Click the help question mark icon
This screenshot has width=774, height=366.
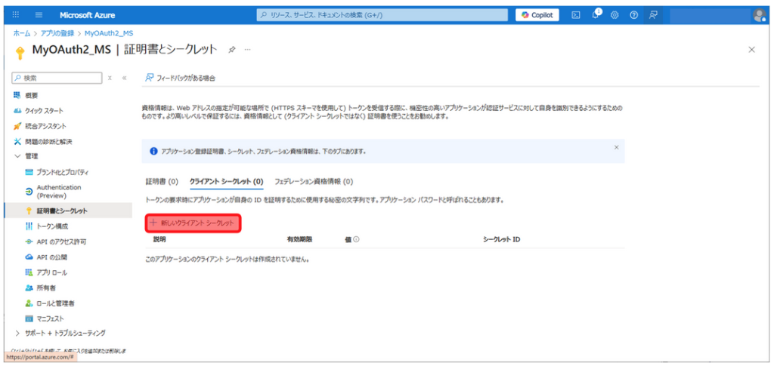coord(633,15)
